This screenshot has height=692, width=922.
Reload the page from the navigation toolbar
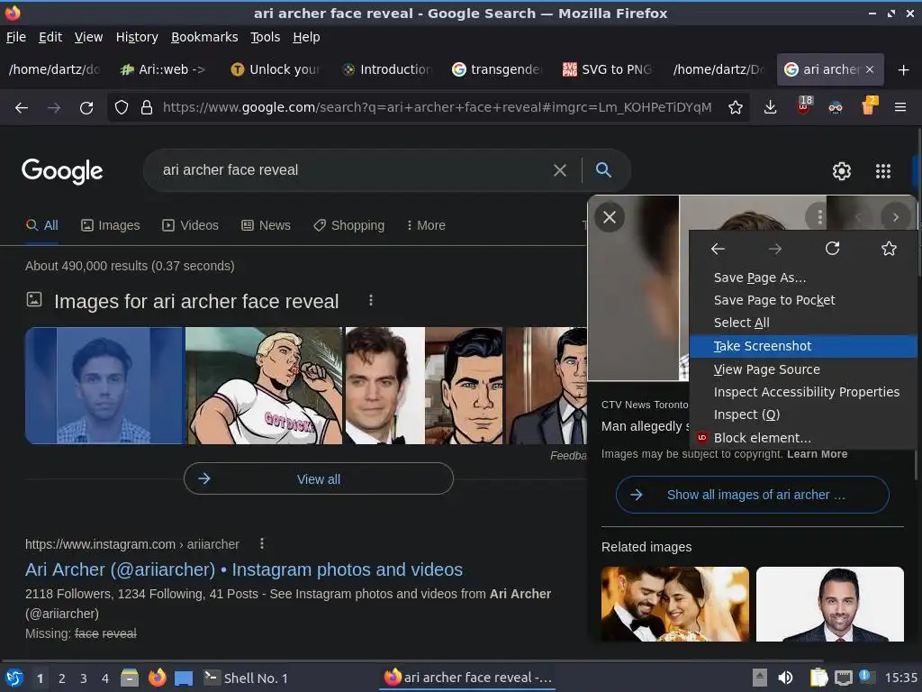coord(86,108)
